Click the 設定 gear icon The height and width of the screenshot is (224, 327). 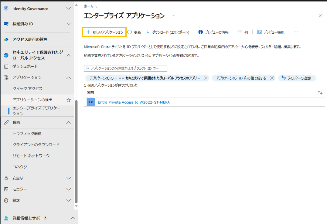tap(6, 200)
